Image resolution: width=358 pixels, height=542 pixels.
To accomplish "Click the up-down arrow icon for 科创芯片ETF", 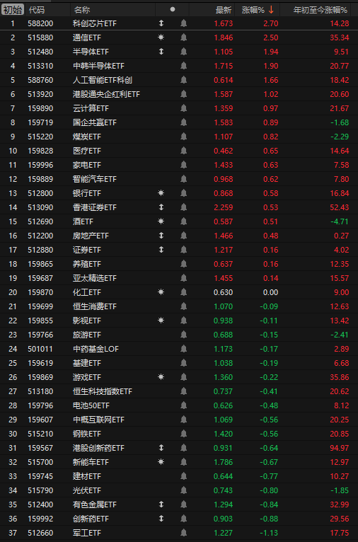I will (x=161, y=23).
